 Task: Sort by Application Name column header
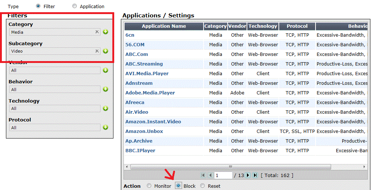pyautogui.click(x=164, y=26)
